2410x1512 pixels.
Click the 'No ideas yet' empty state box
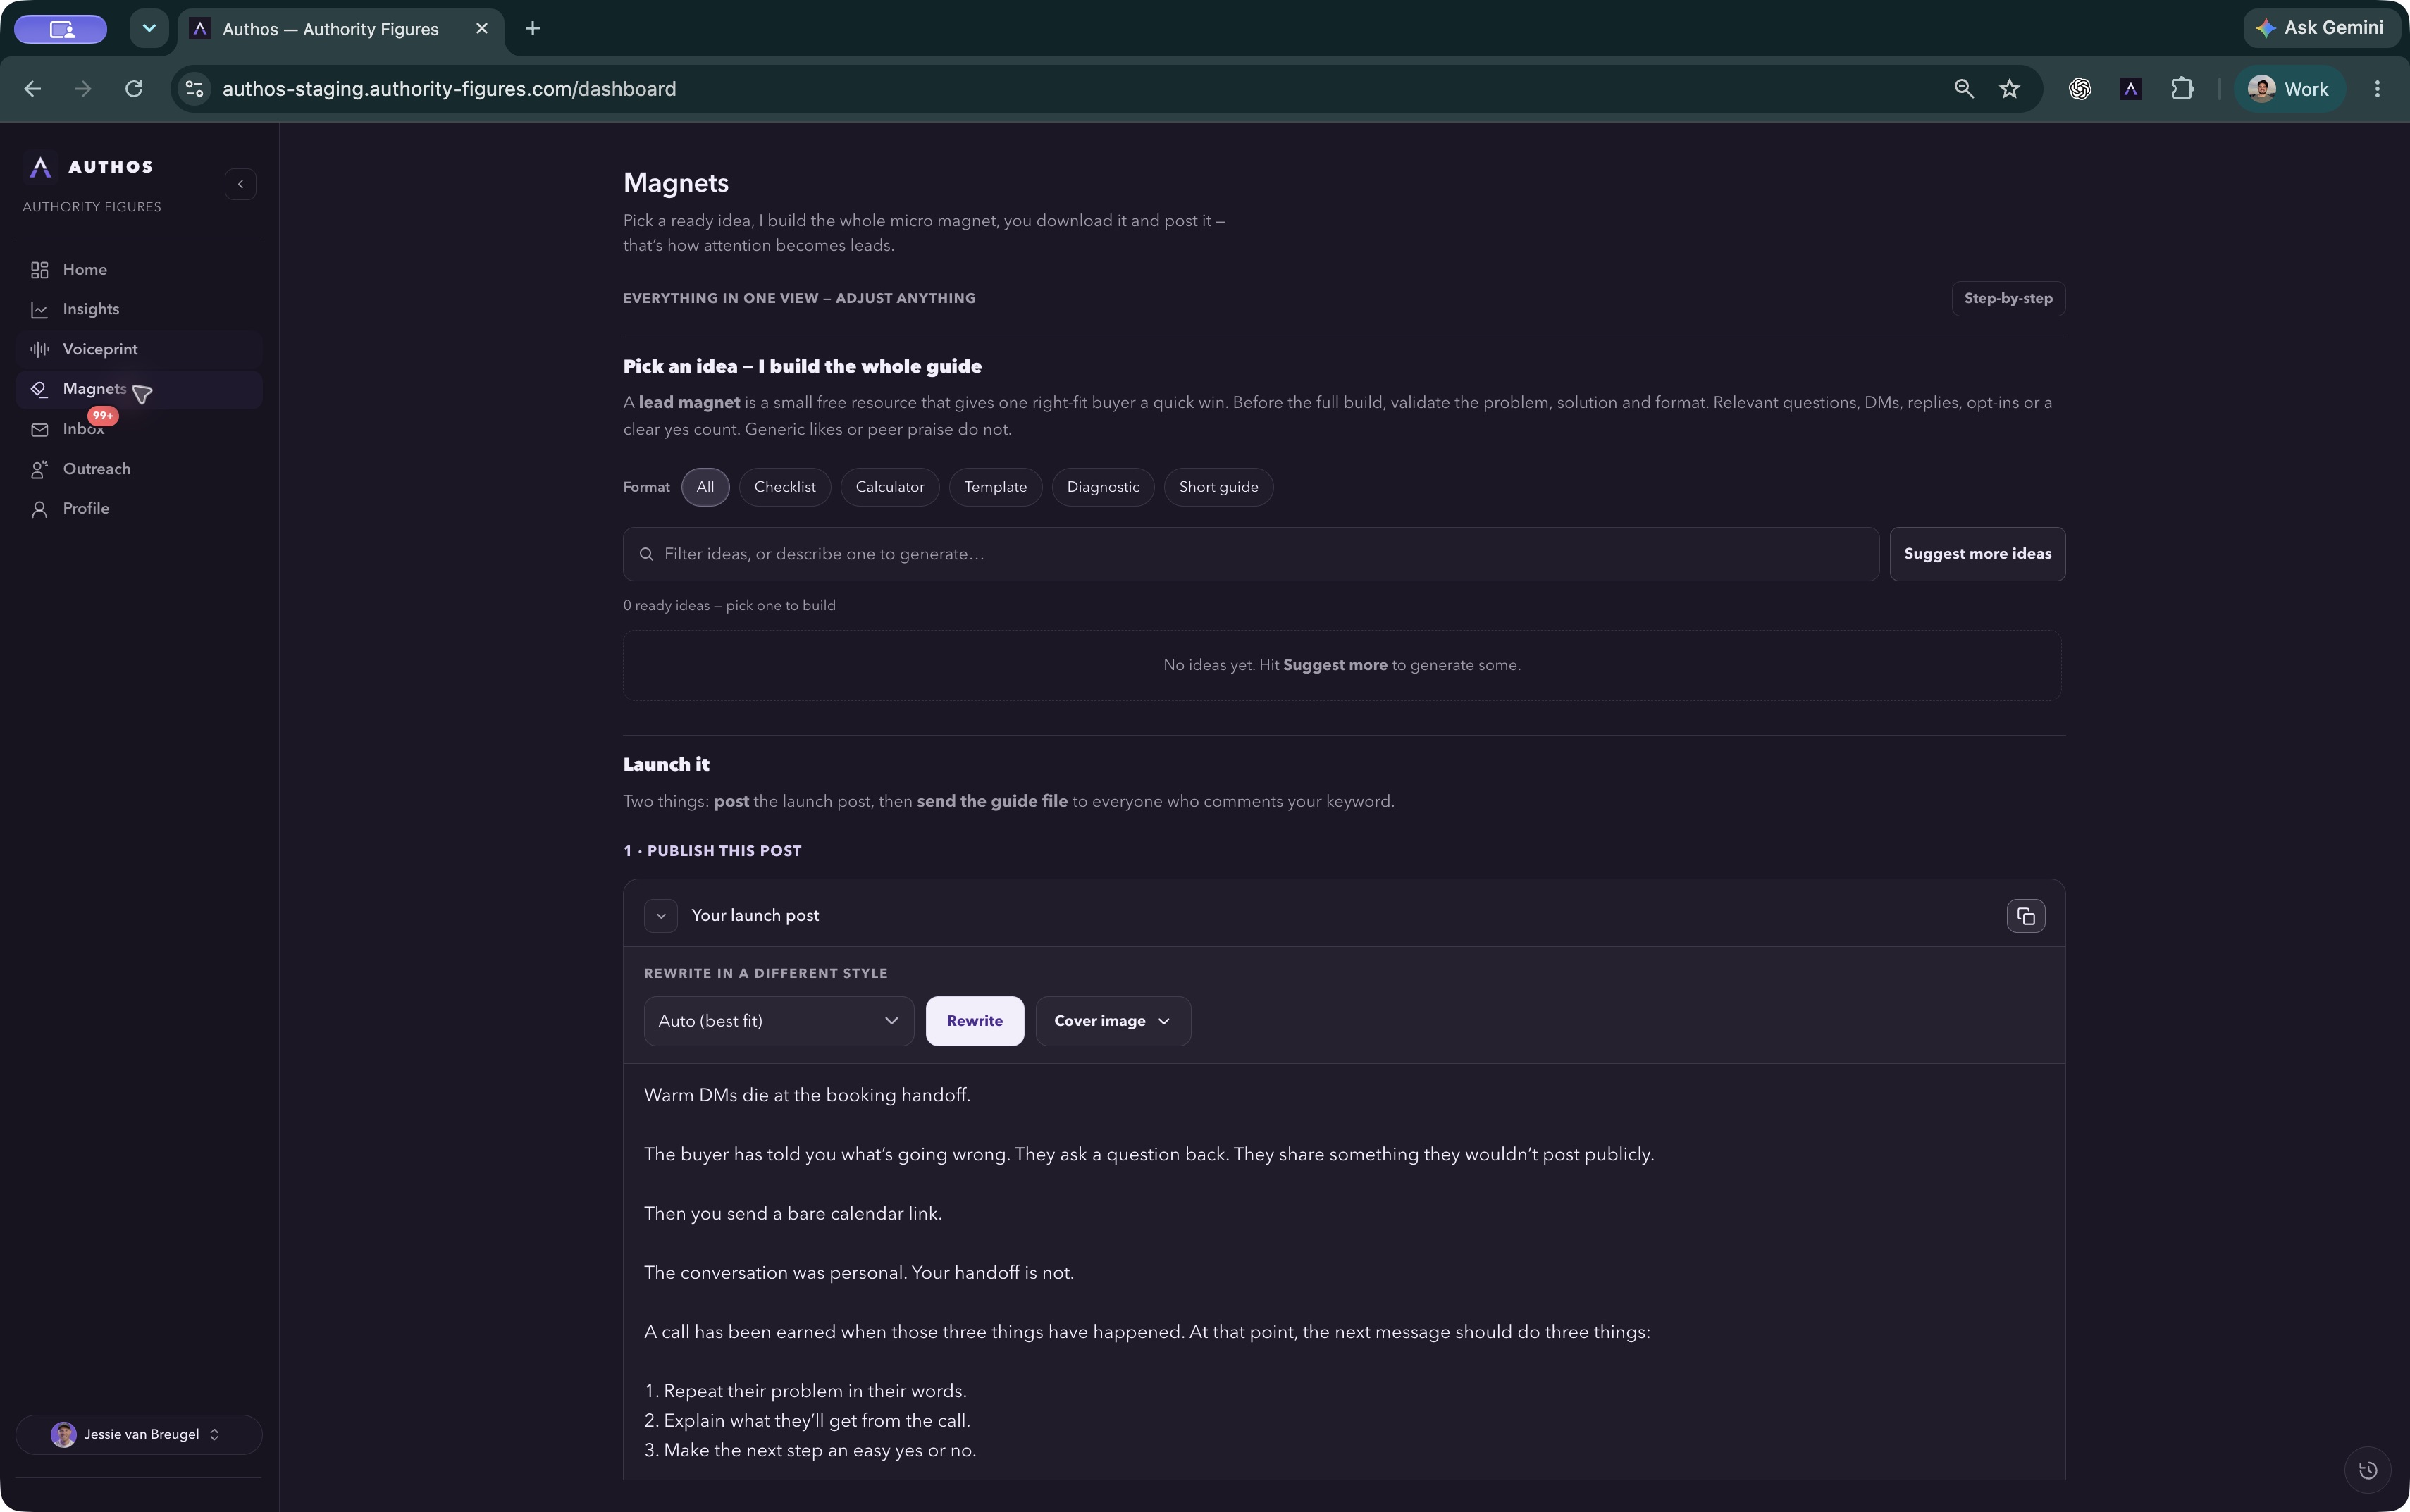[1342, 665]
